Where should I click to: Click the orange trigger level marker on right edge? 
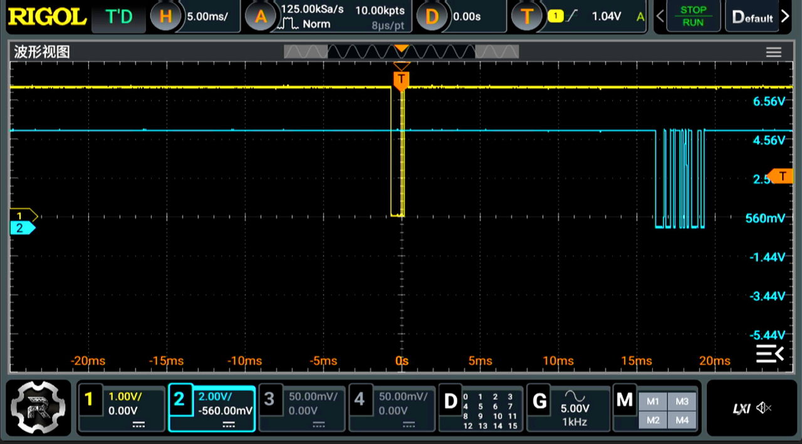click(x=782, y=177)
